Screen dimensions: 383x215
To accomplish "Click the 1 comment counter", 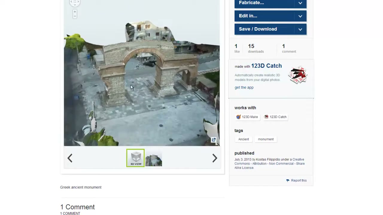I will point(289,48).
